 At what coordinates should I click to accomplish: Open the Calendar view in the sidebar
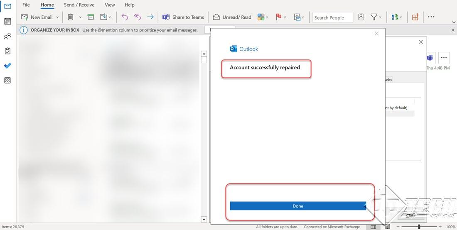coord(7,21)
